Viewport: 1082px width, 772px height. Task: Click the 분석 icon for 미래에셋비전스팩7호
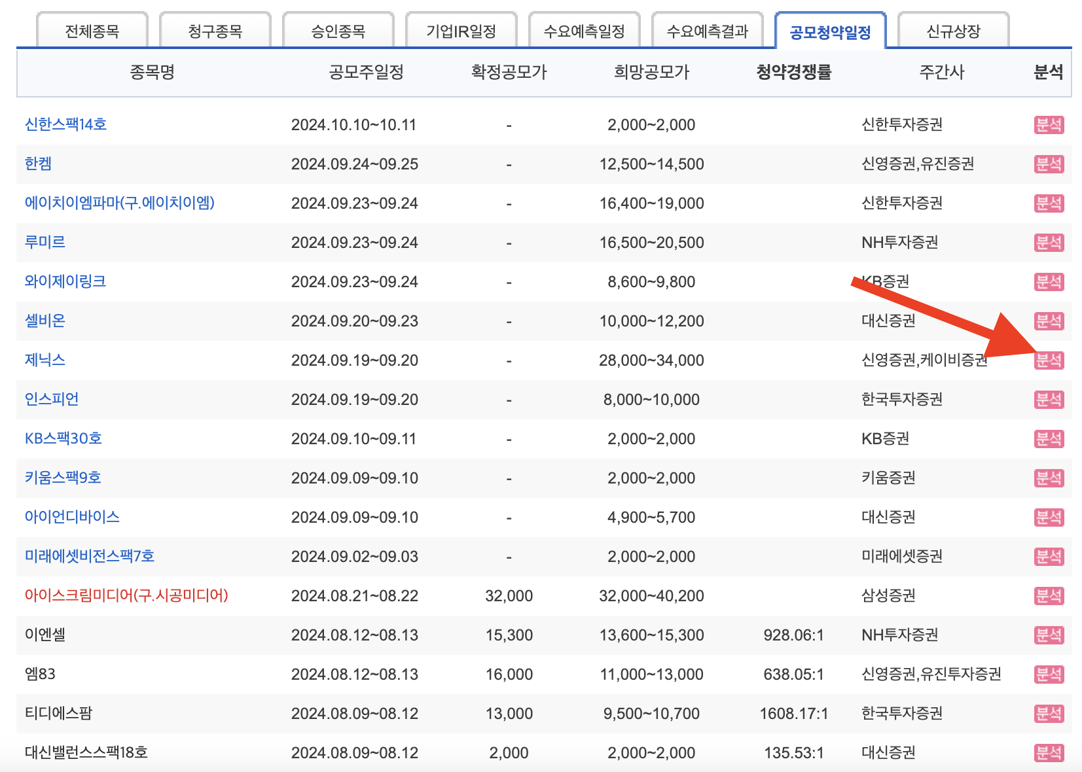coord(1049,557)
